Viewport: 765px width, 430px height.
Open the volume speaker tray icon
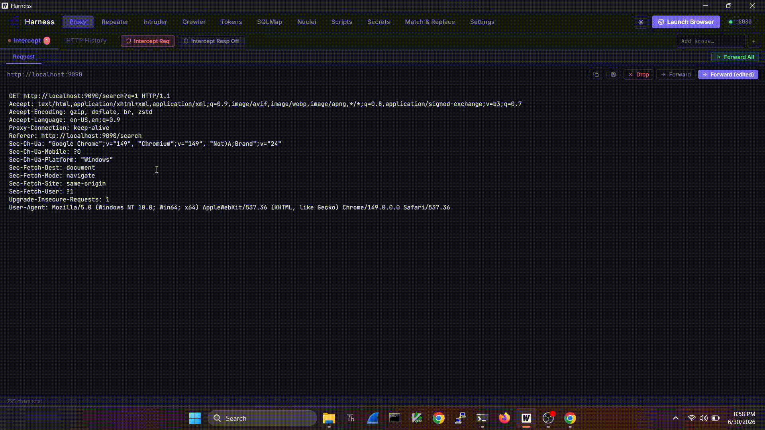(703, 418)
